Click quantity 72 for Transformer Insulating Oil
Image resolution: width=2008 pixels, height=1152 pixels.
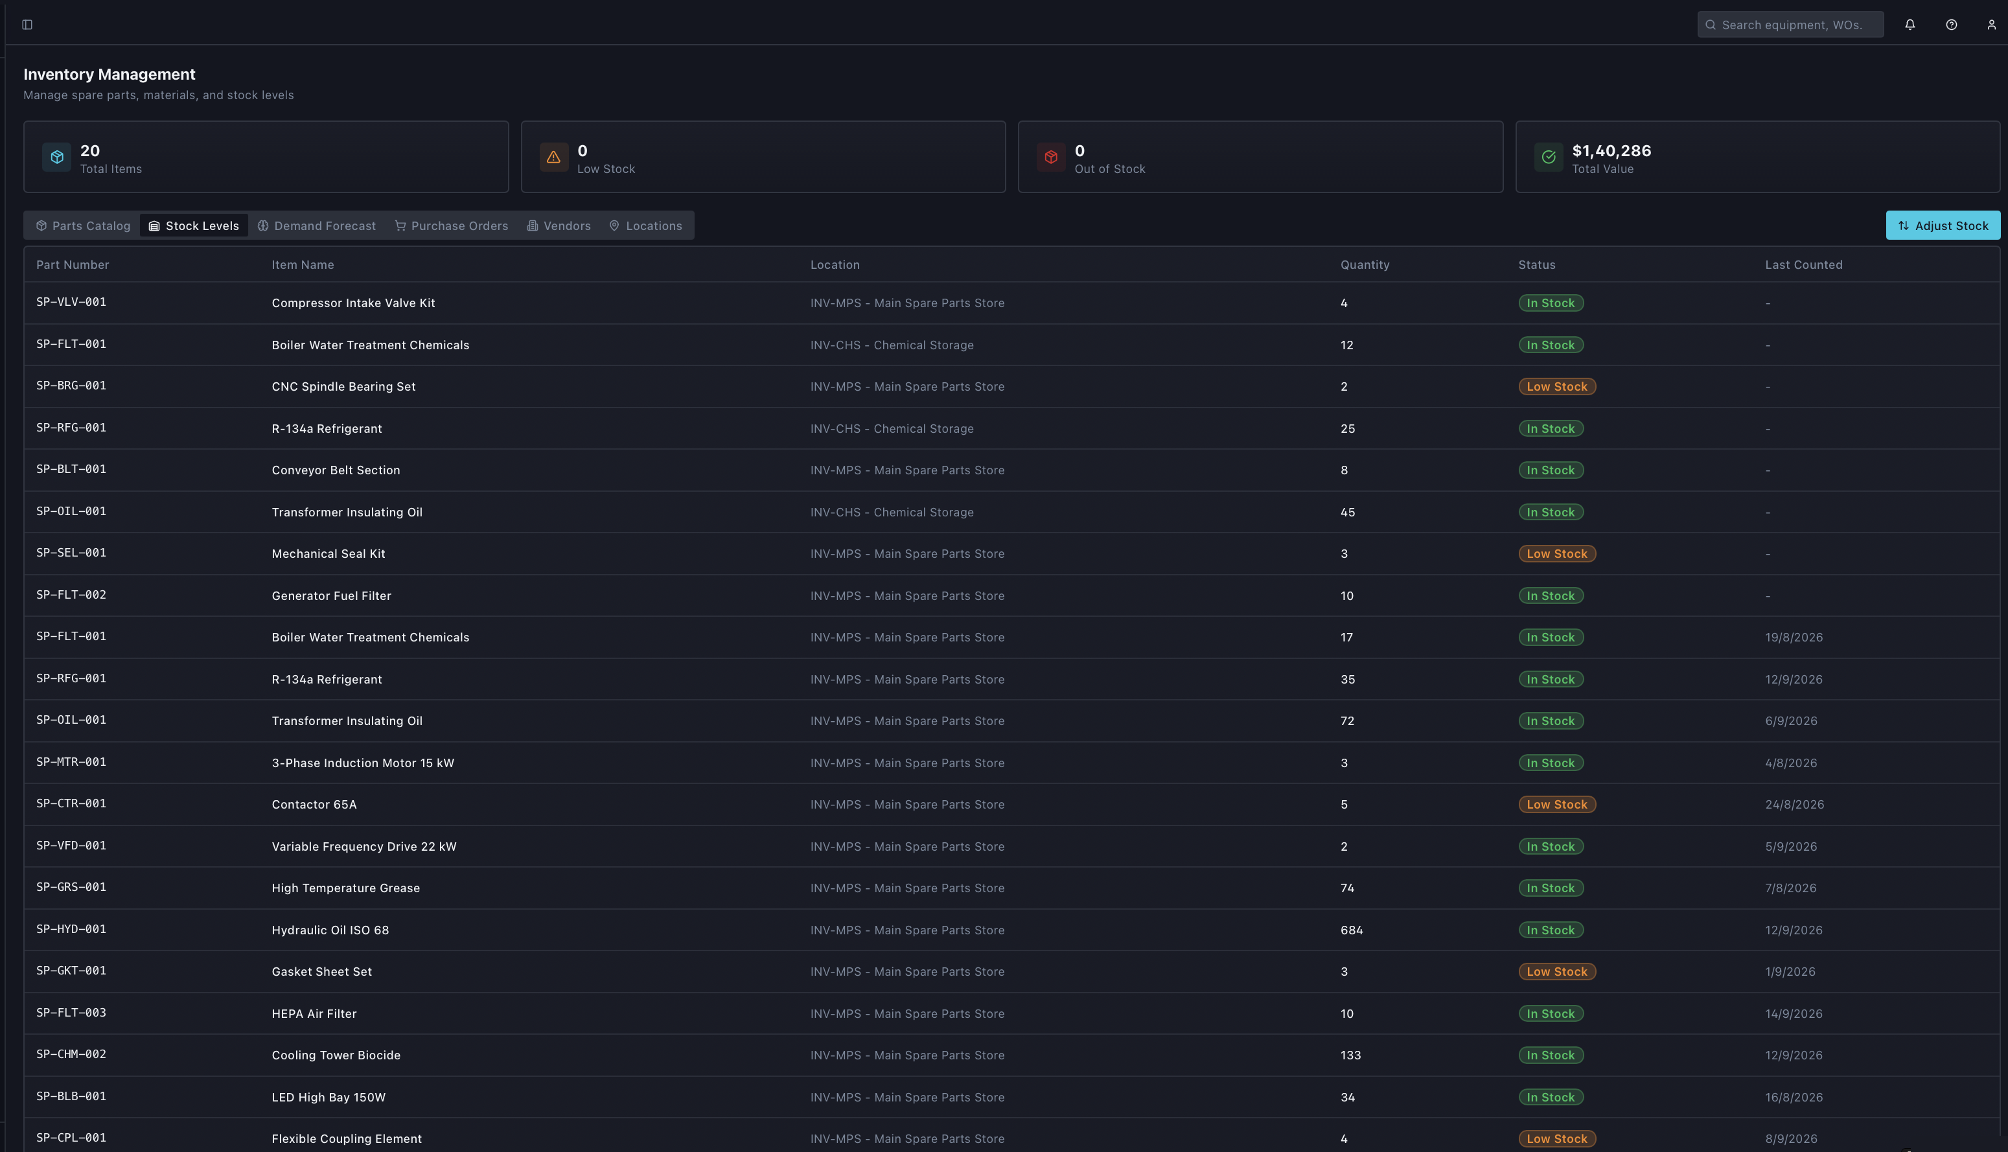[x=1347, y=720]
